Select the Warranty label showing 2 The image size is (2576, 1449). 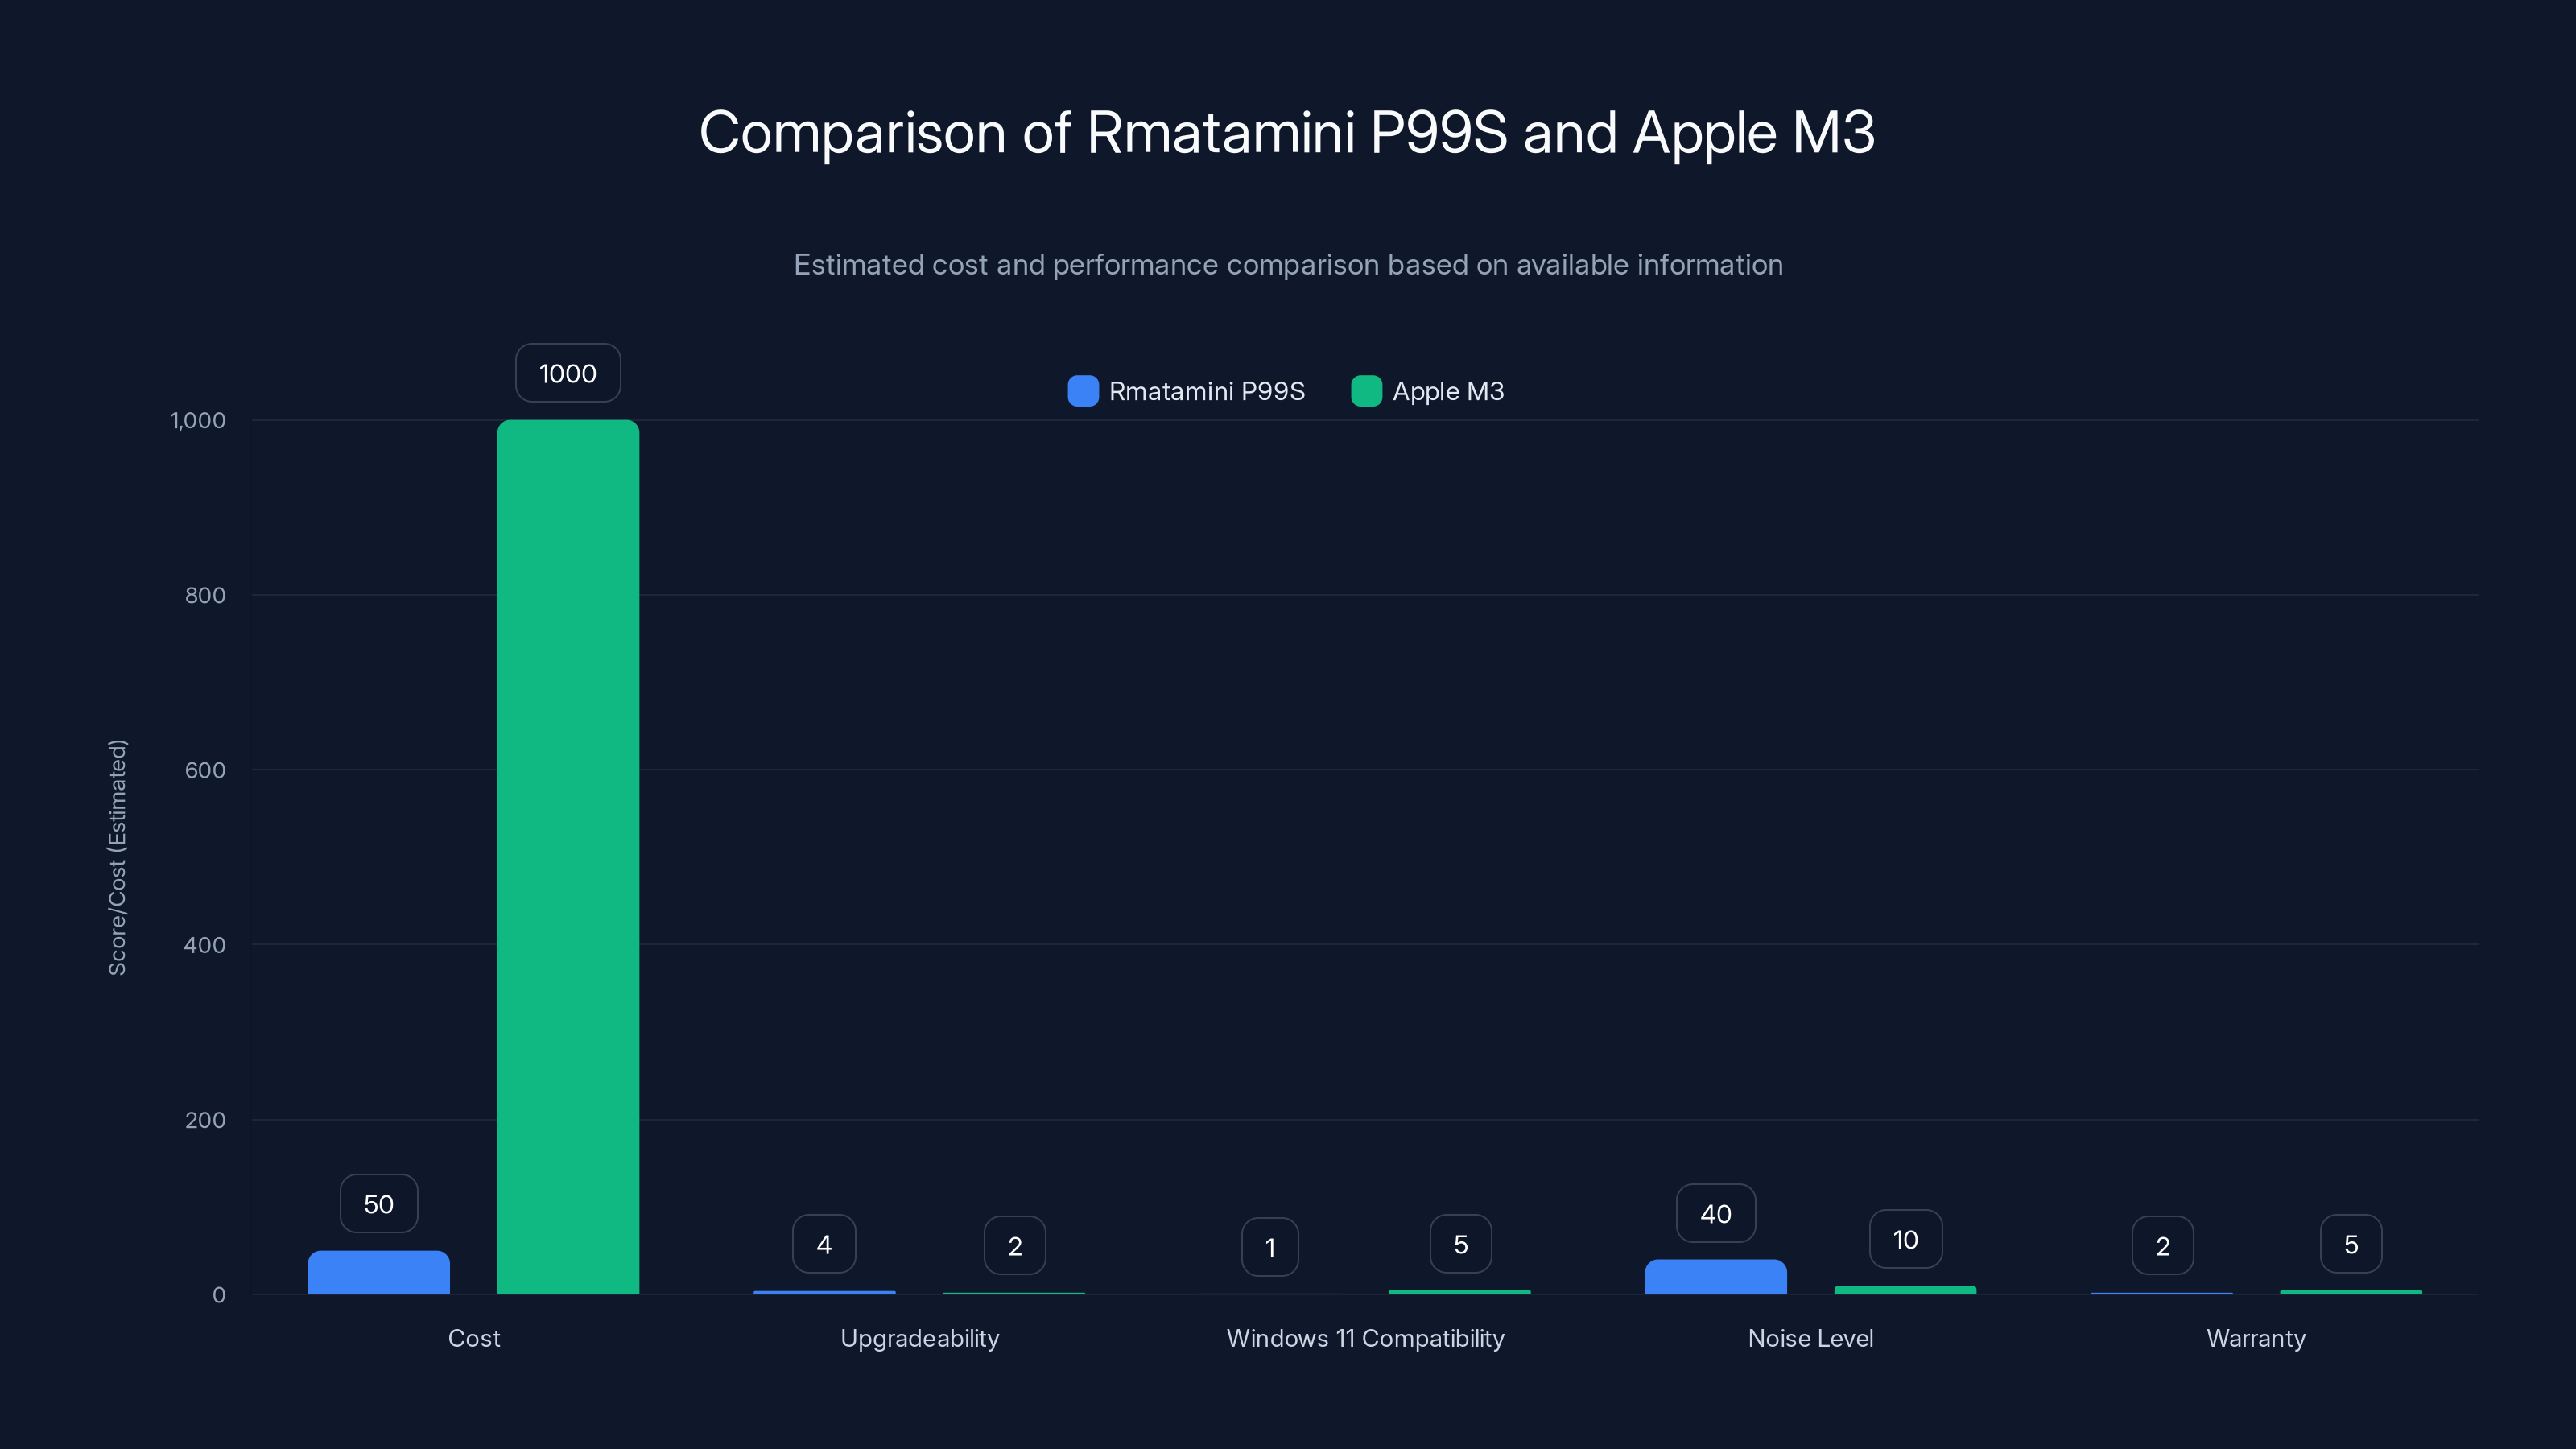2163,1245
